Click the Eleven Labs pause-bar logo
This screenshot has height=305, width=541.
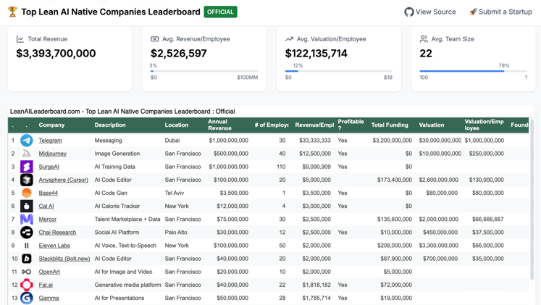27,246
